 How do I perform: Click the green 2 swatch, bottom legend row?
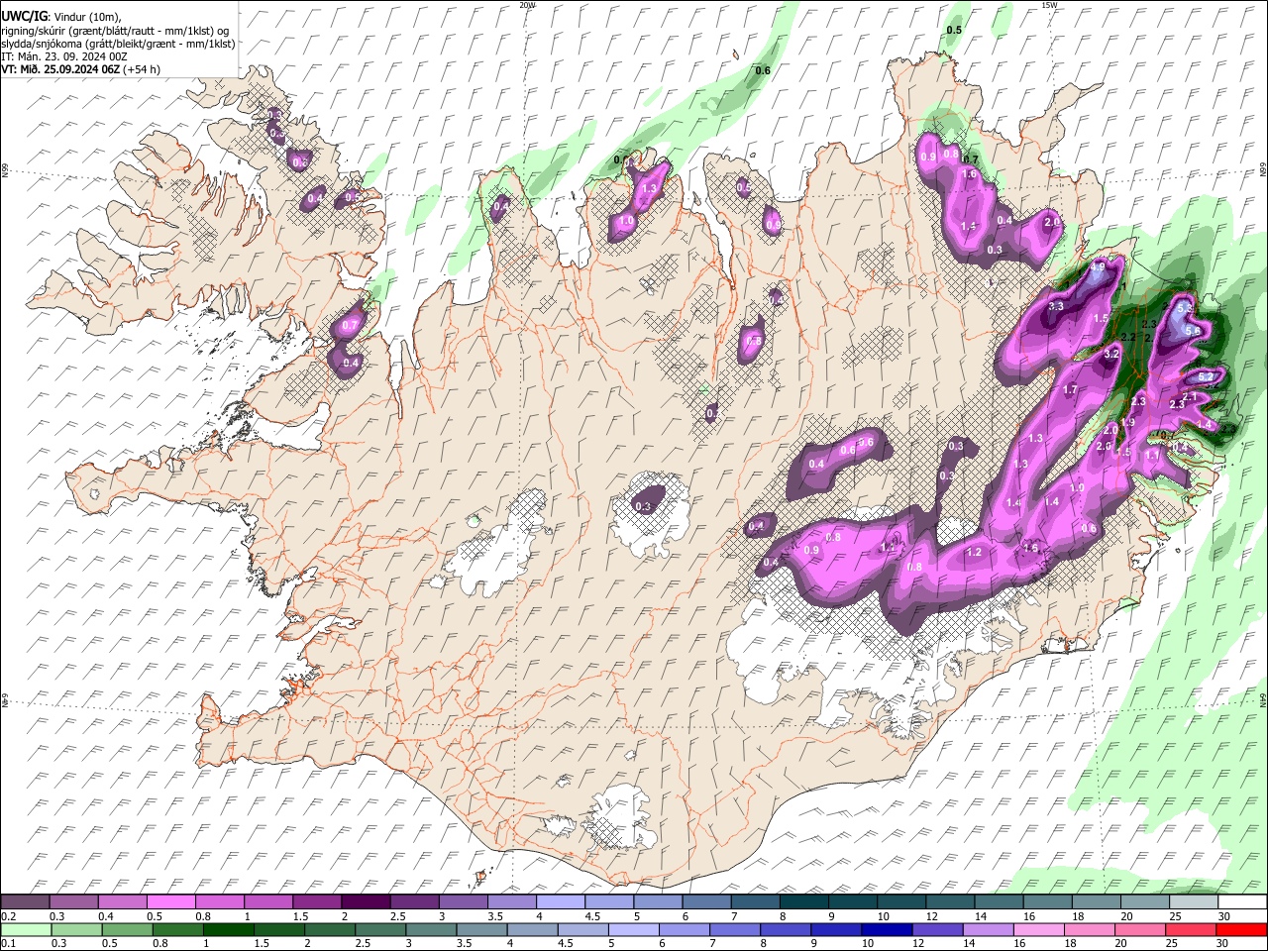(329, 929)
